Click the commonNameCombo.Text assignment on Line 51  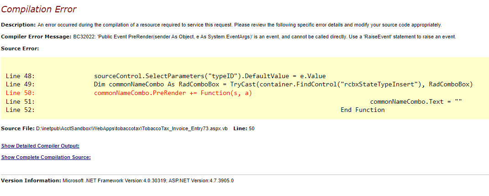click(415, 101)
